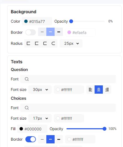Enable the Background border toggle

point(31,32)
